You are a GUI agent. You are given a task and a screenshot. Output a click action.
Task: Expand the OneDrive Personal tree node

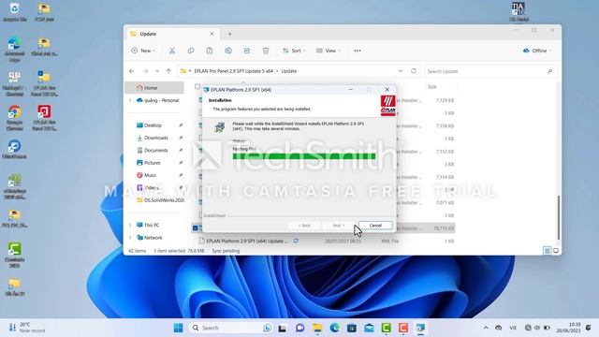(x=130, y=100)
